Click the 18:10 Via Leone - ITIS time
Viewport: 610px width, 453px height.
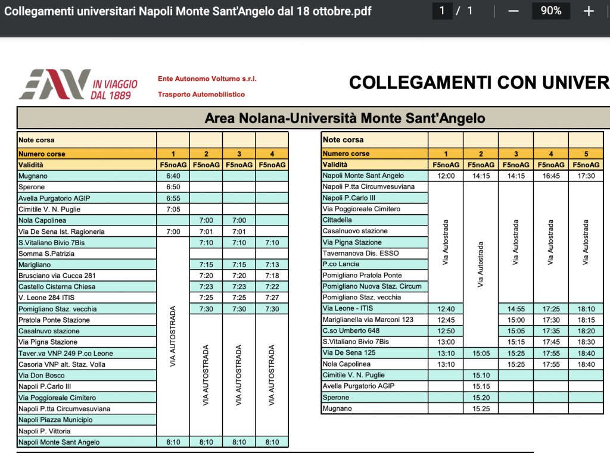(586, 309)
